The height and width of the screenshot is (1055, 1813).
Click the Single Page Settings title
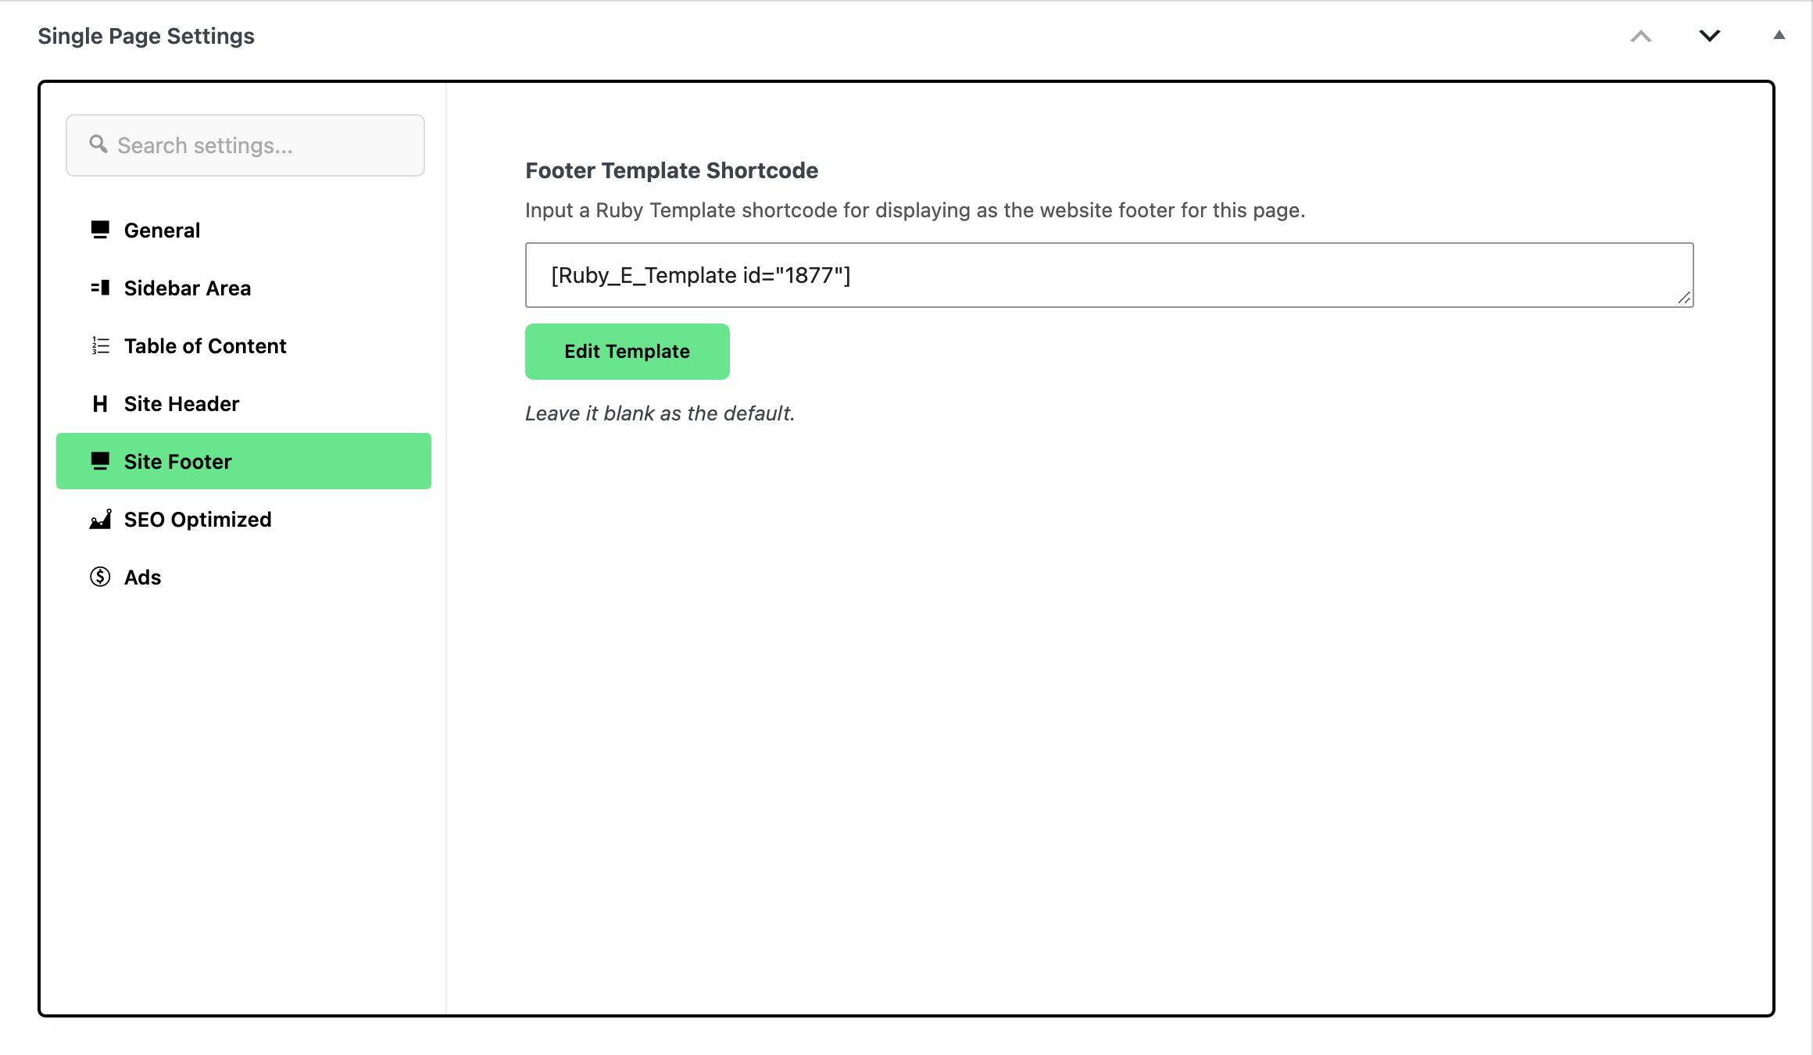(x=146, y=36)
